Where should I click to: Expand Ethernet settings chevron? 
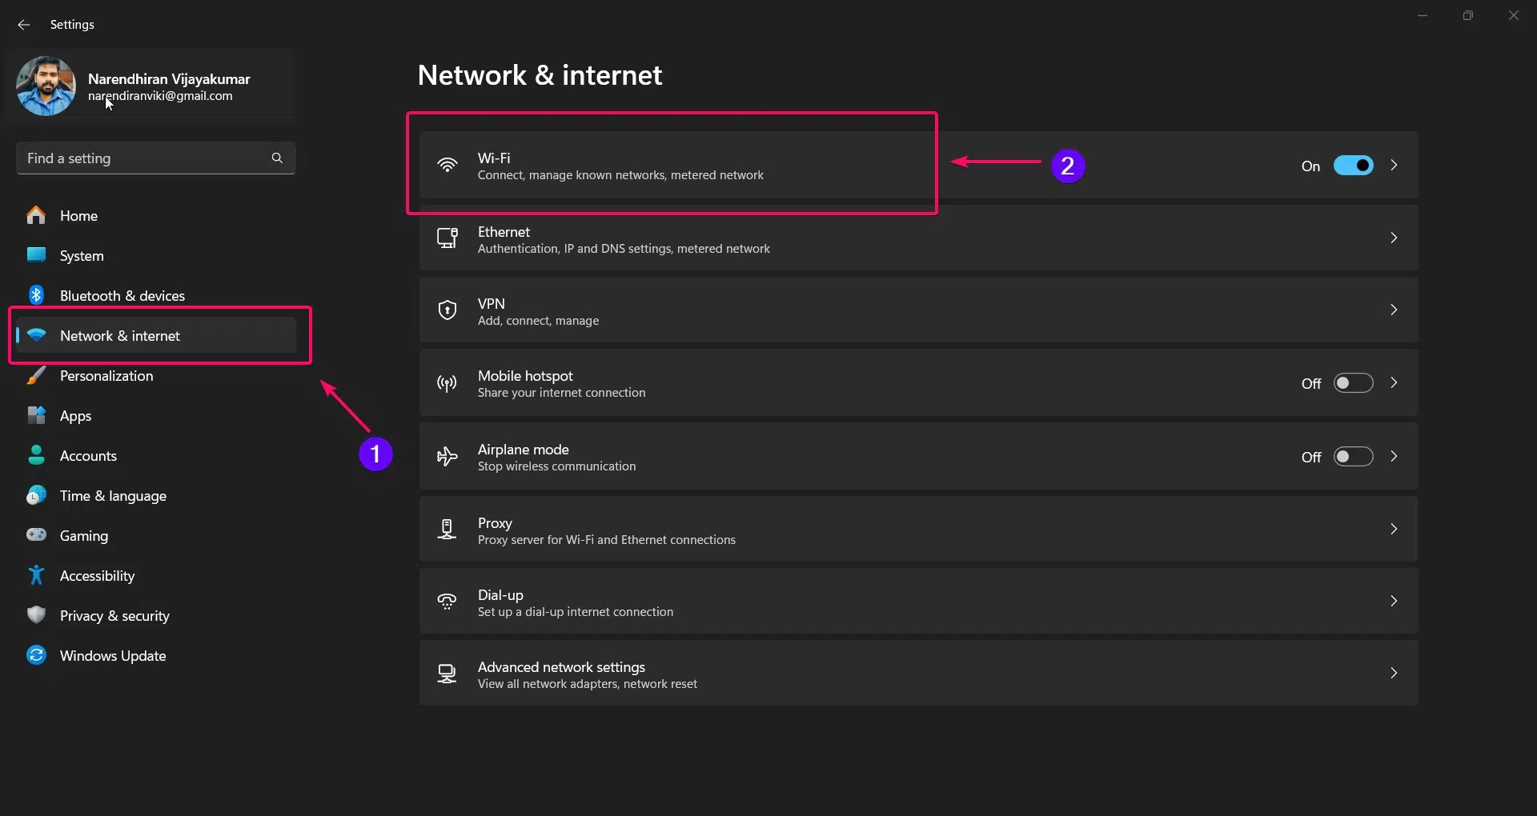[1394, 238]
